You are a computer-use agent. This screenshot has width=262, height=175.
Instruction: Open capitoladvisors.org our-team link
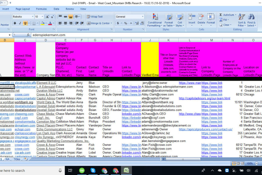tap(204, 98)
